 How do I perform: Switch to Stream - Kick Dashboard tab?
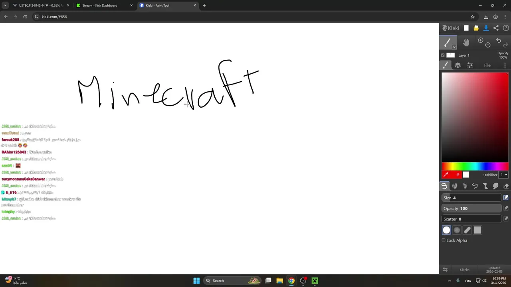tap(104, 6)
